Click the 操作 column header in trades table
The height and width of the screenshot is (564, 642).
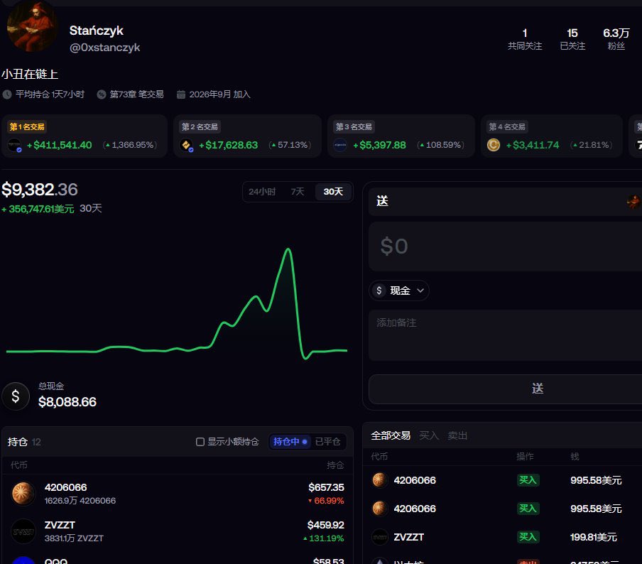(x=525, y=456)
